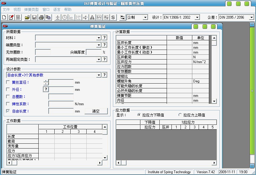256x175 pixels.
Task: Click the swap arrows unit conversion icon
Action: 122,17
